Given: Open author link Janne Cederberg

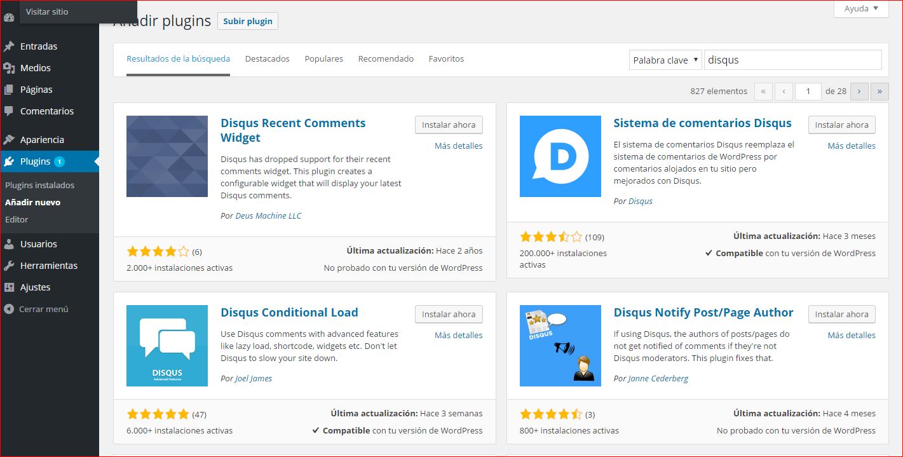Looking at the screenshot, I should [658, 378].
